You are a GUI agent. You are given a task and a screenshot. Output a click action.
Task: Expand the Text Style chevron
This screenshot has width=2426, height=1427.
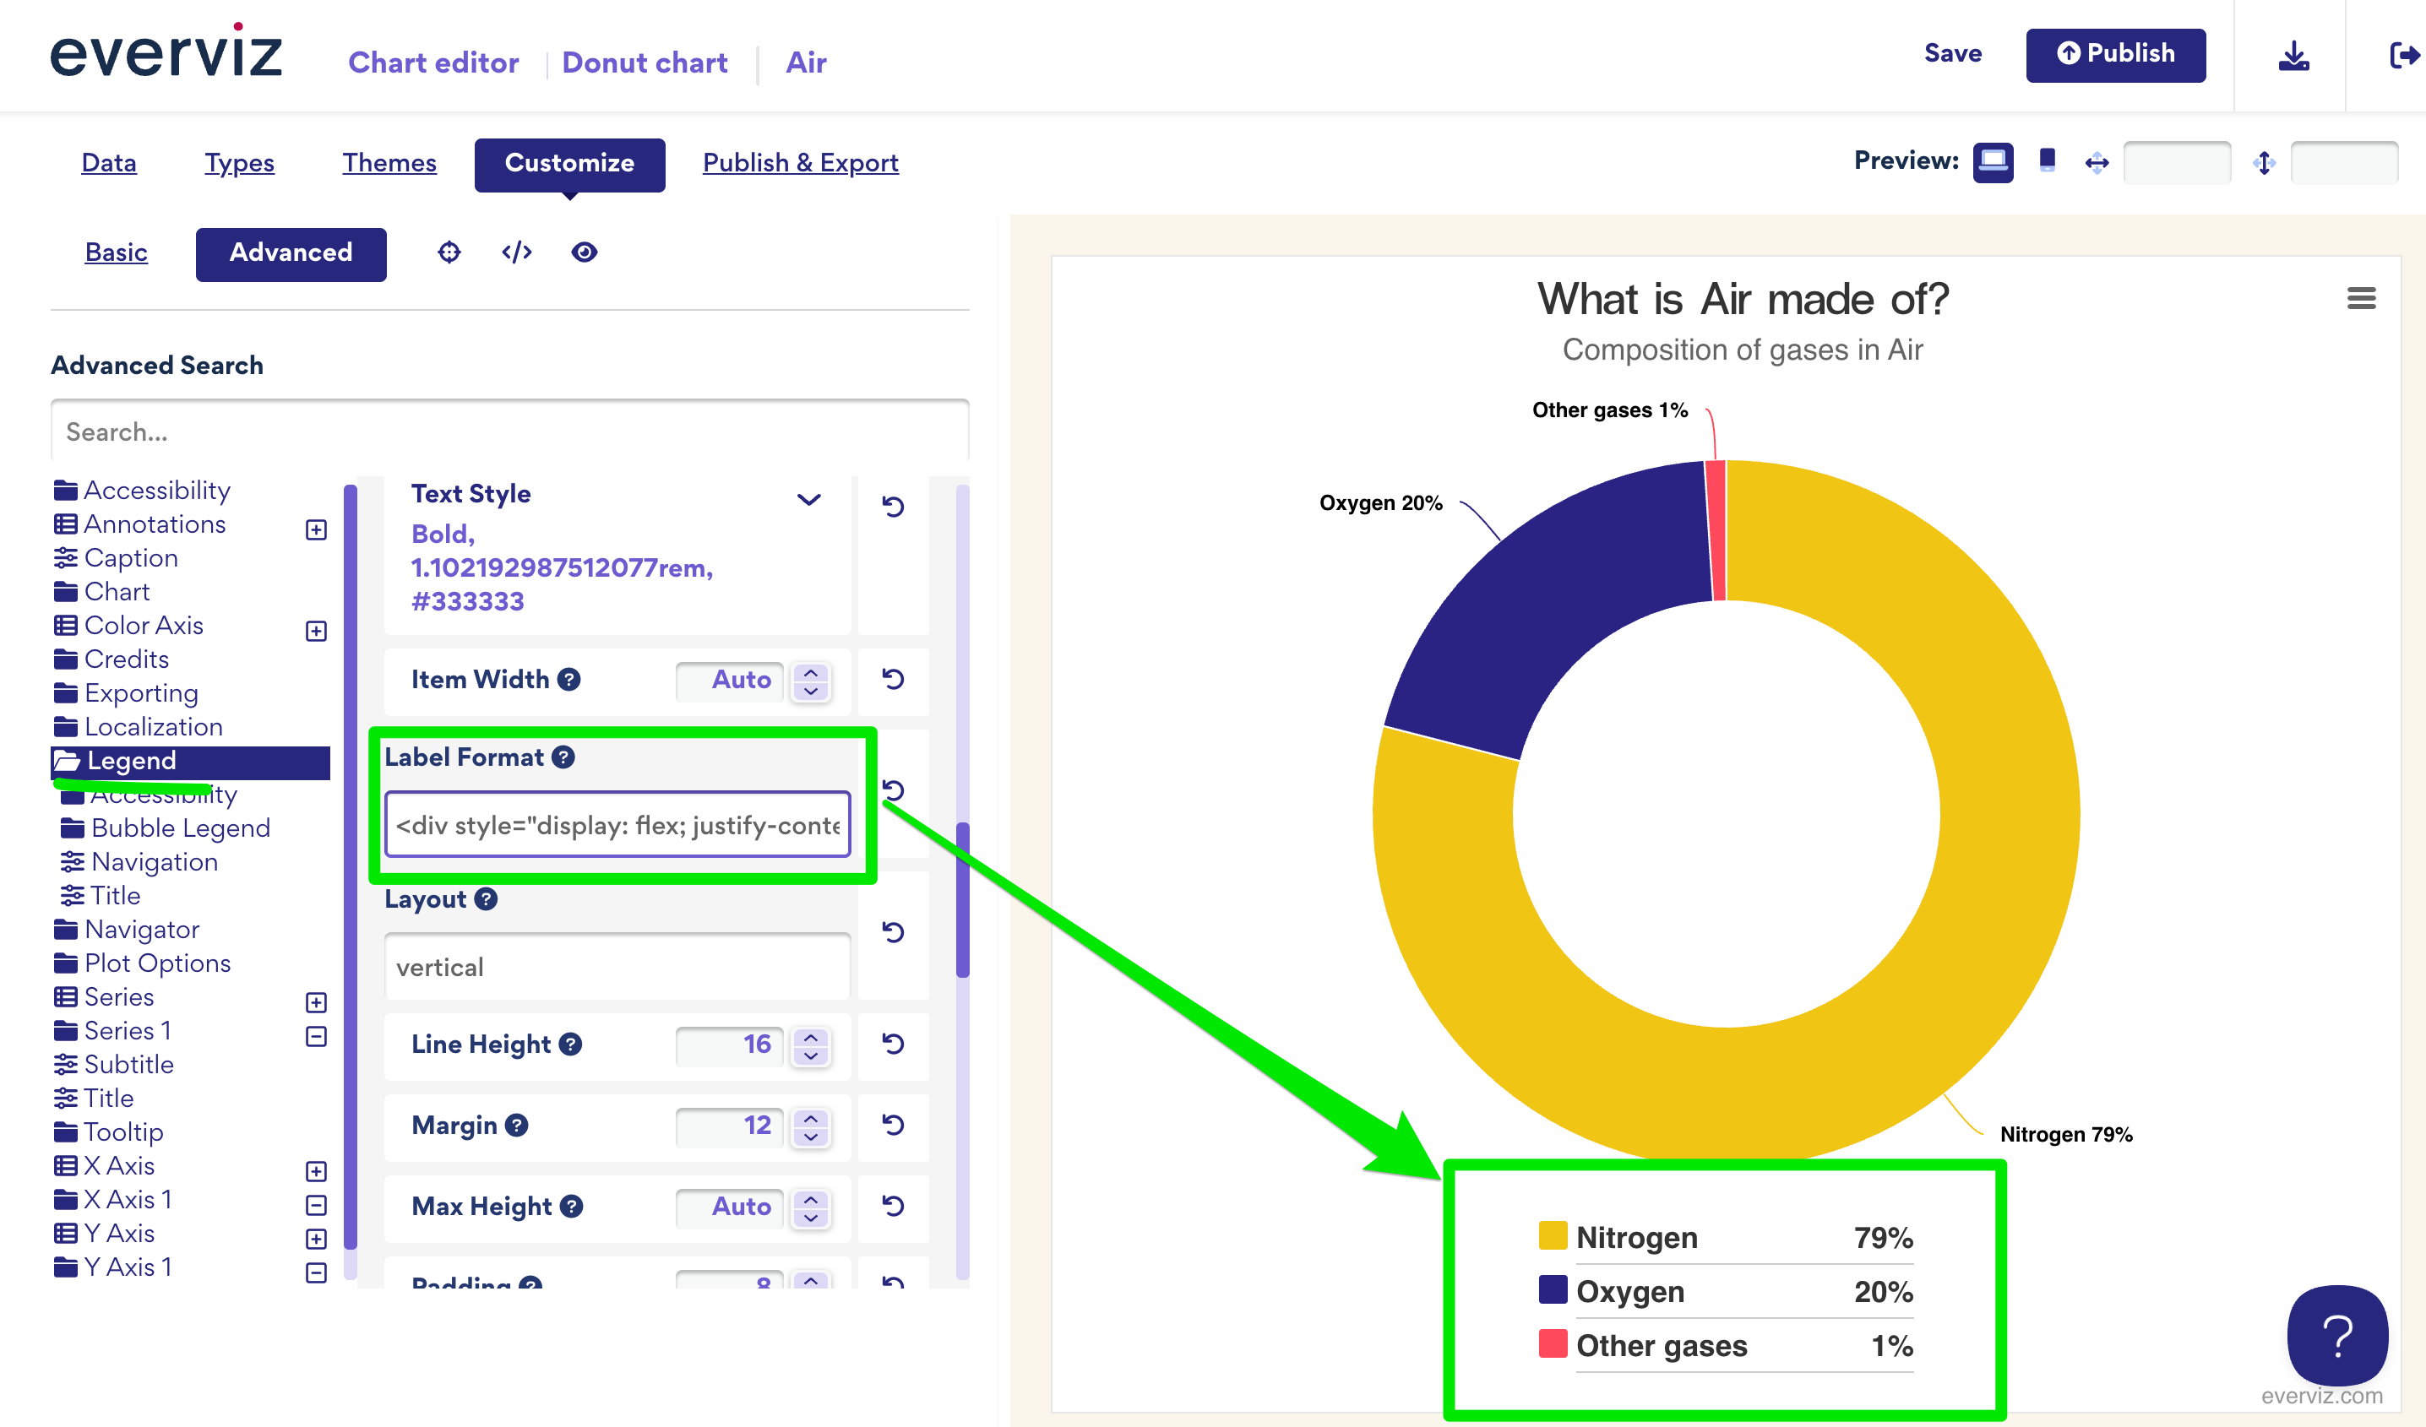click(x=808, y=499)
